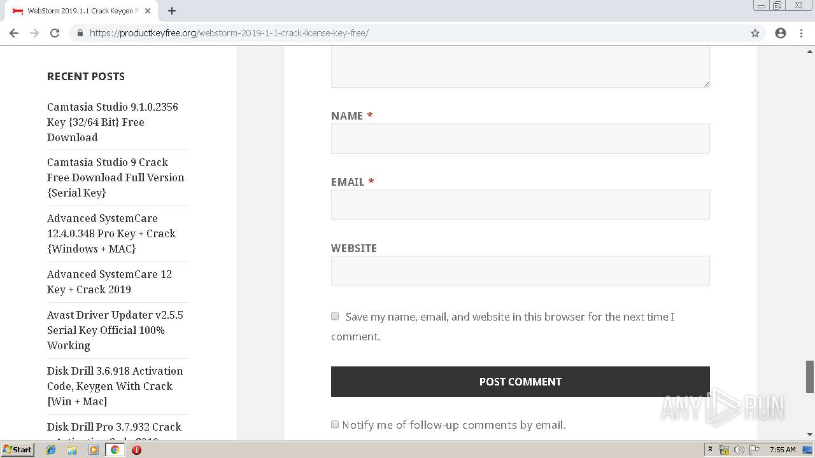Open Chrome user profile icon
The height and width of the screenshot is (458, 815).
[781, 33]
